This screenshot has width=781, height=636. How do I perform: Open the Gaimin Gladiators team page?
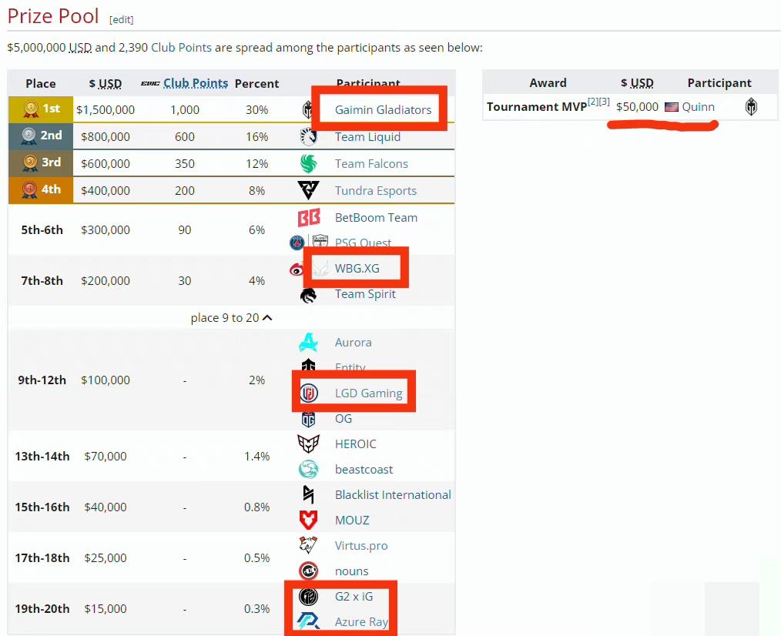pos(383,109)
